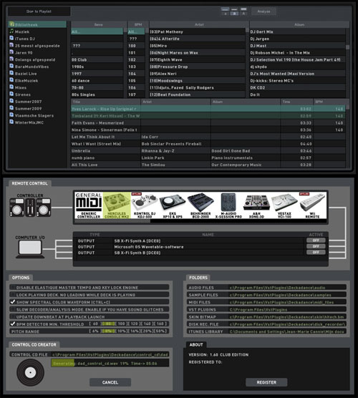Viewport: 358px width, 398px height.
Task: Toggle Microsoft GS Wavetable output active
Action: pos(316,246)
